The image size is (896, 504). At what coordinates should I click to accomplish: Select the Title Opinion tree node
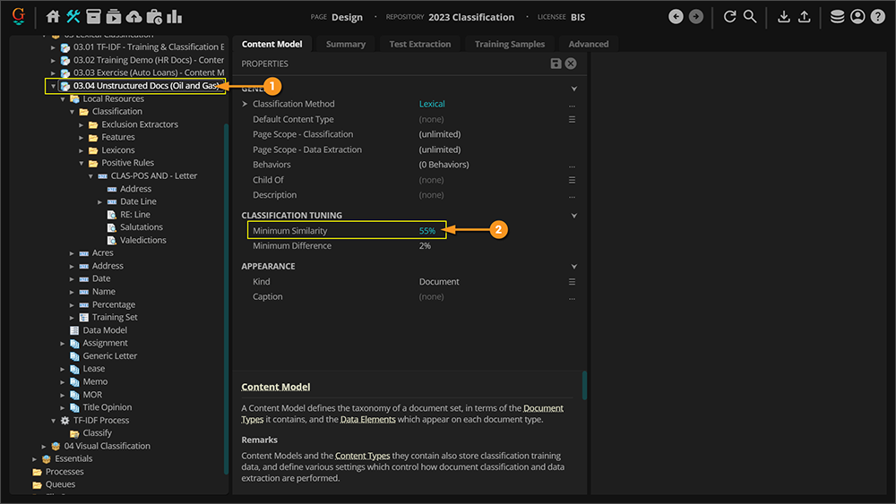[x=107, y=407]
